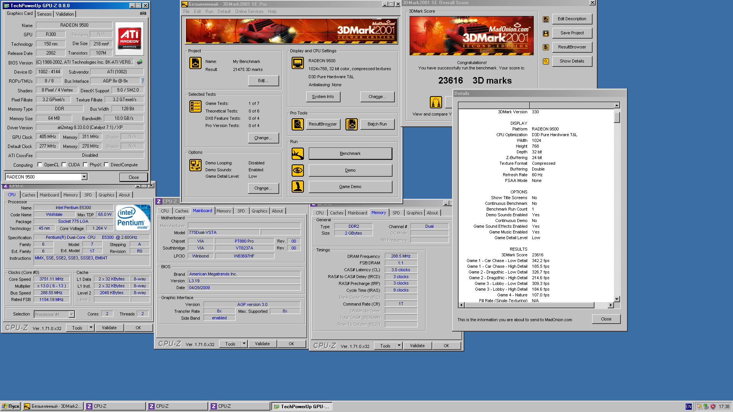This screenshot has width=733, height=412.
Task: Click Change... in Options section
Action: point(263,188)
